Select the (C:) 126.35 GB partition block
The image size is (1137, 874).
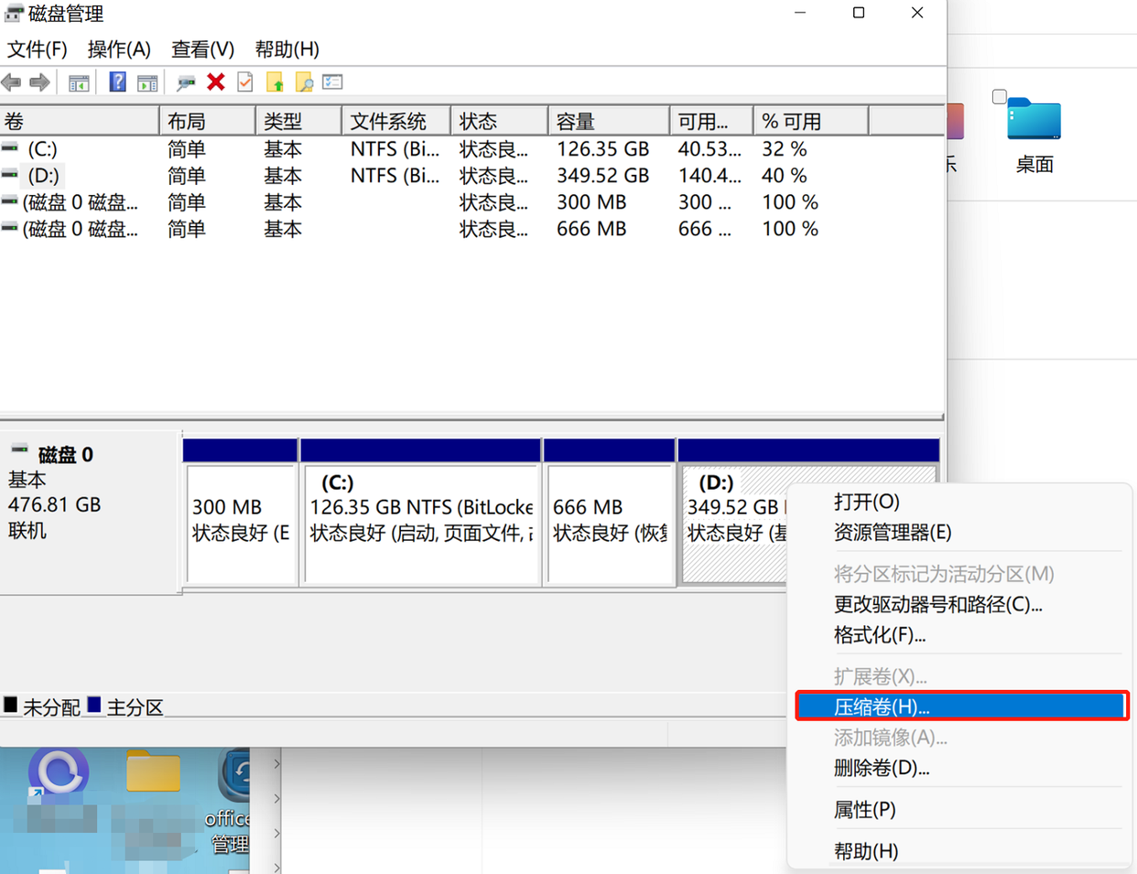tap(421, 524)
